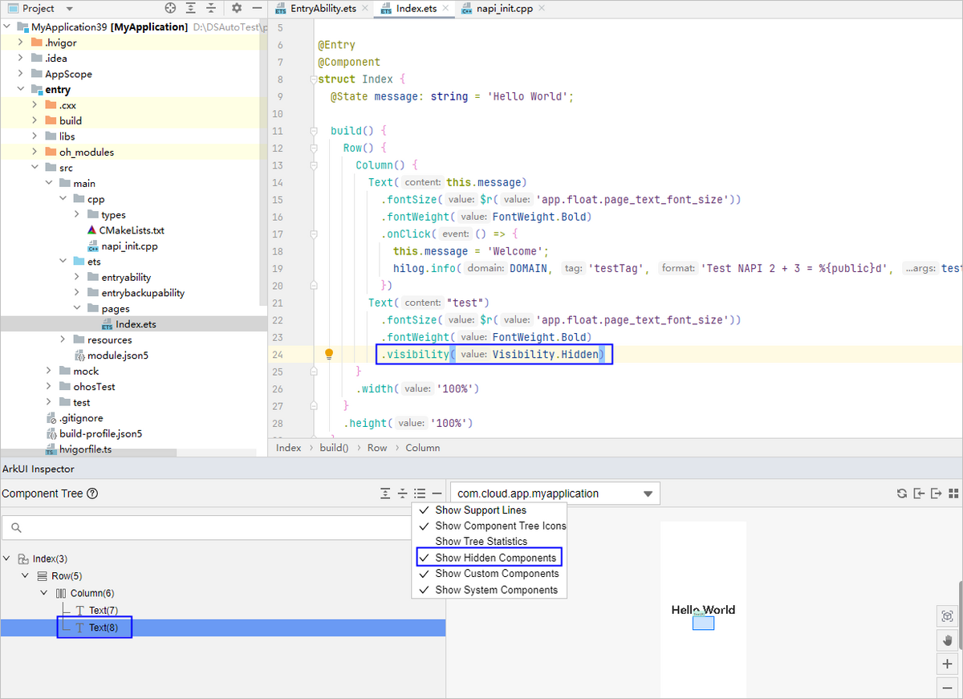The height and width of the screenshot is (699, 963).
Task: Click the refresh icon in ArkUI Inspector
Action: tap(902, 494)
